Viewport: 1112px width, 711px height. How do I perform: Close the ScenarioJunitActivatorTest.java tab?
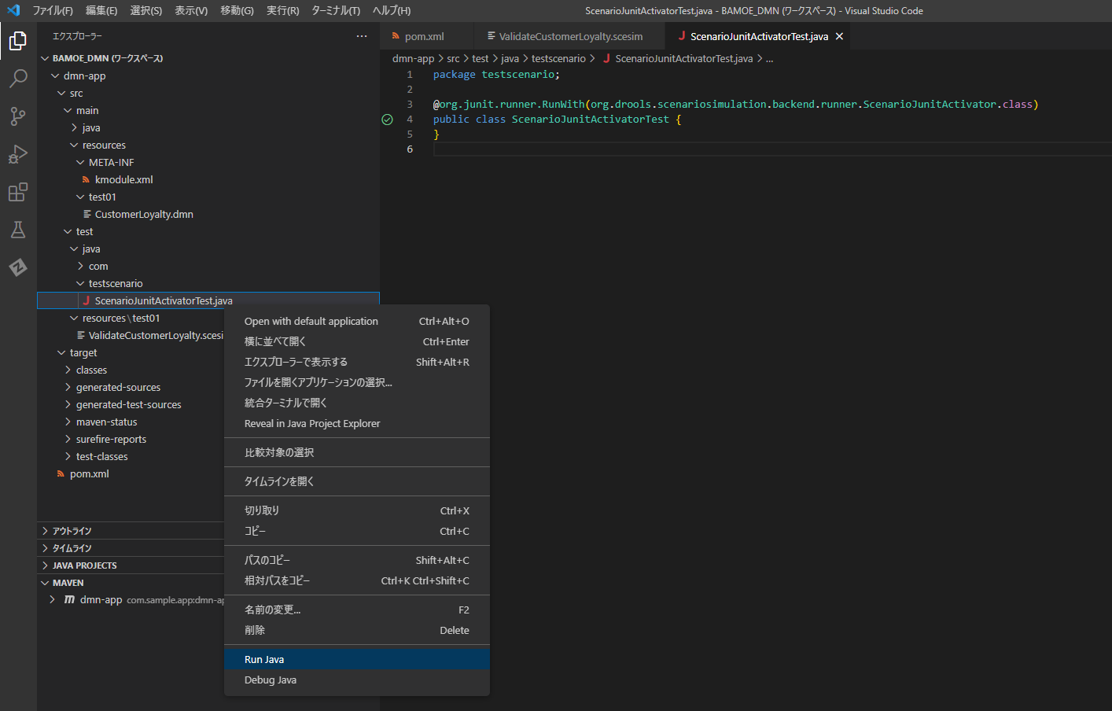(x=839, y=36)
